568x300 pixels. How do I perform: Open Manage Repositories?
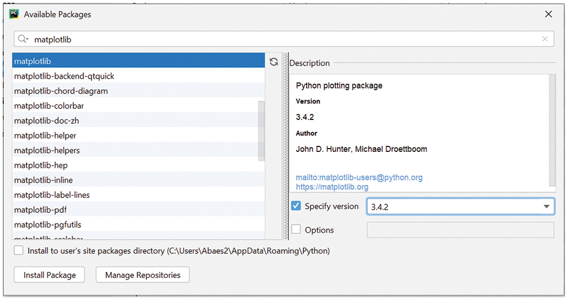click(142, 275)
